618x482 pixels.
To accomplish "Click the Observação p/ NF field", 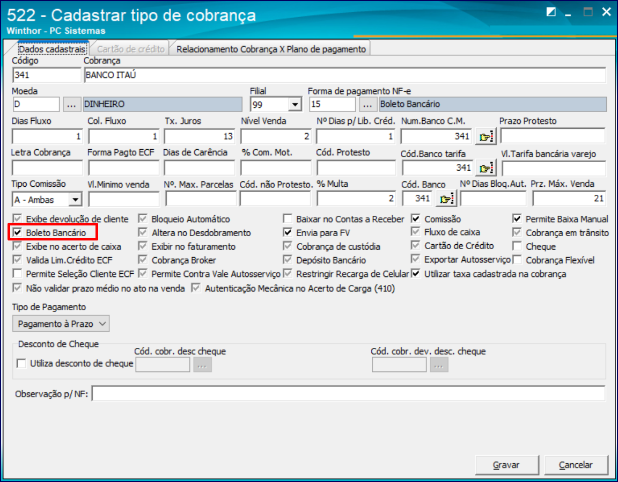I will [348, 393].
